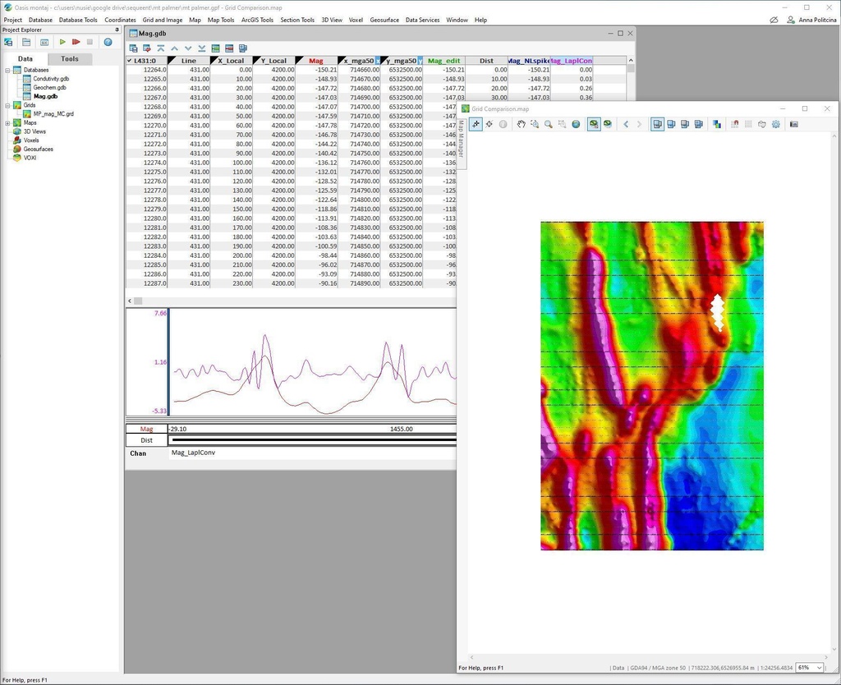Click the magnifier Zoom tool in map toolbar
This screenshot has height=685, width=841.
[x=548, y=124]
